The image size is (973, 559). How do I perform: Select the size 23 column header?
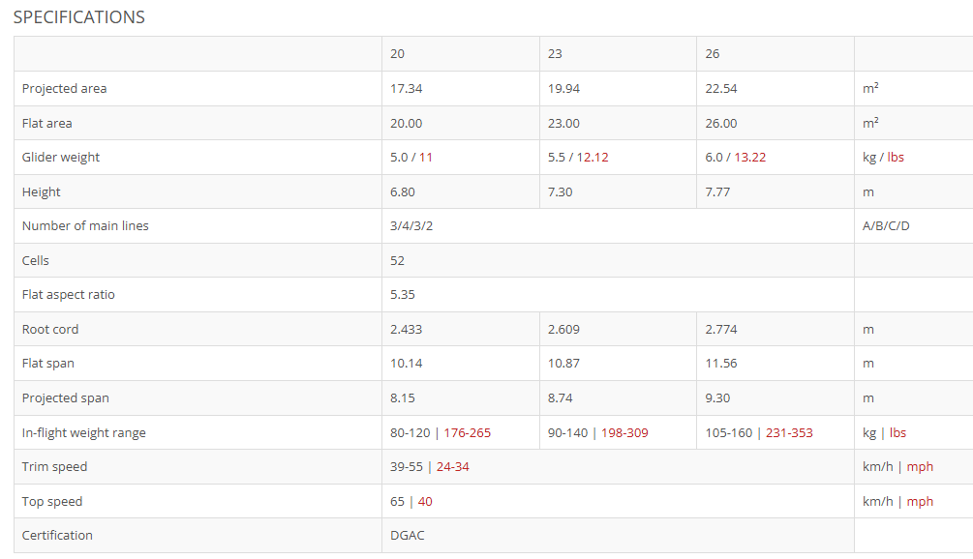click(x=555, y=54)
